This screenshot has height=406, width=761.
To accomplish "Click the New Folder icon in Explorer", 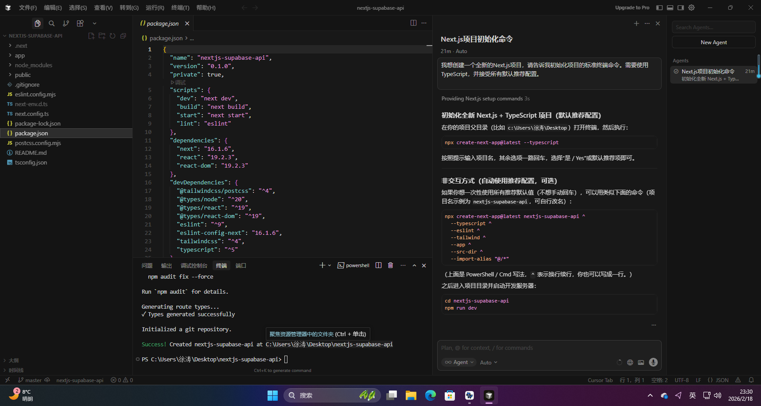I will pos(102,36).
